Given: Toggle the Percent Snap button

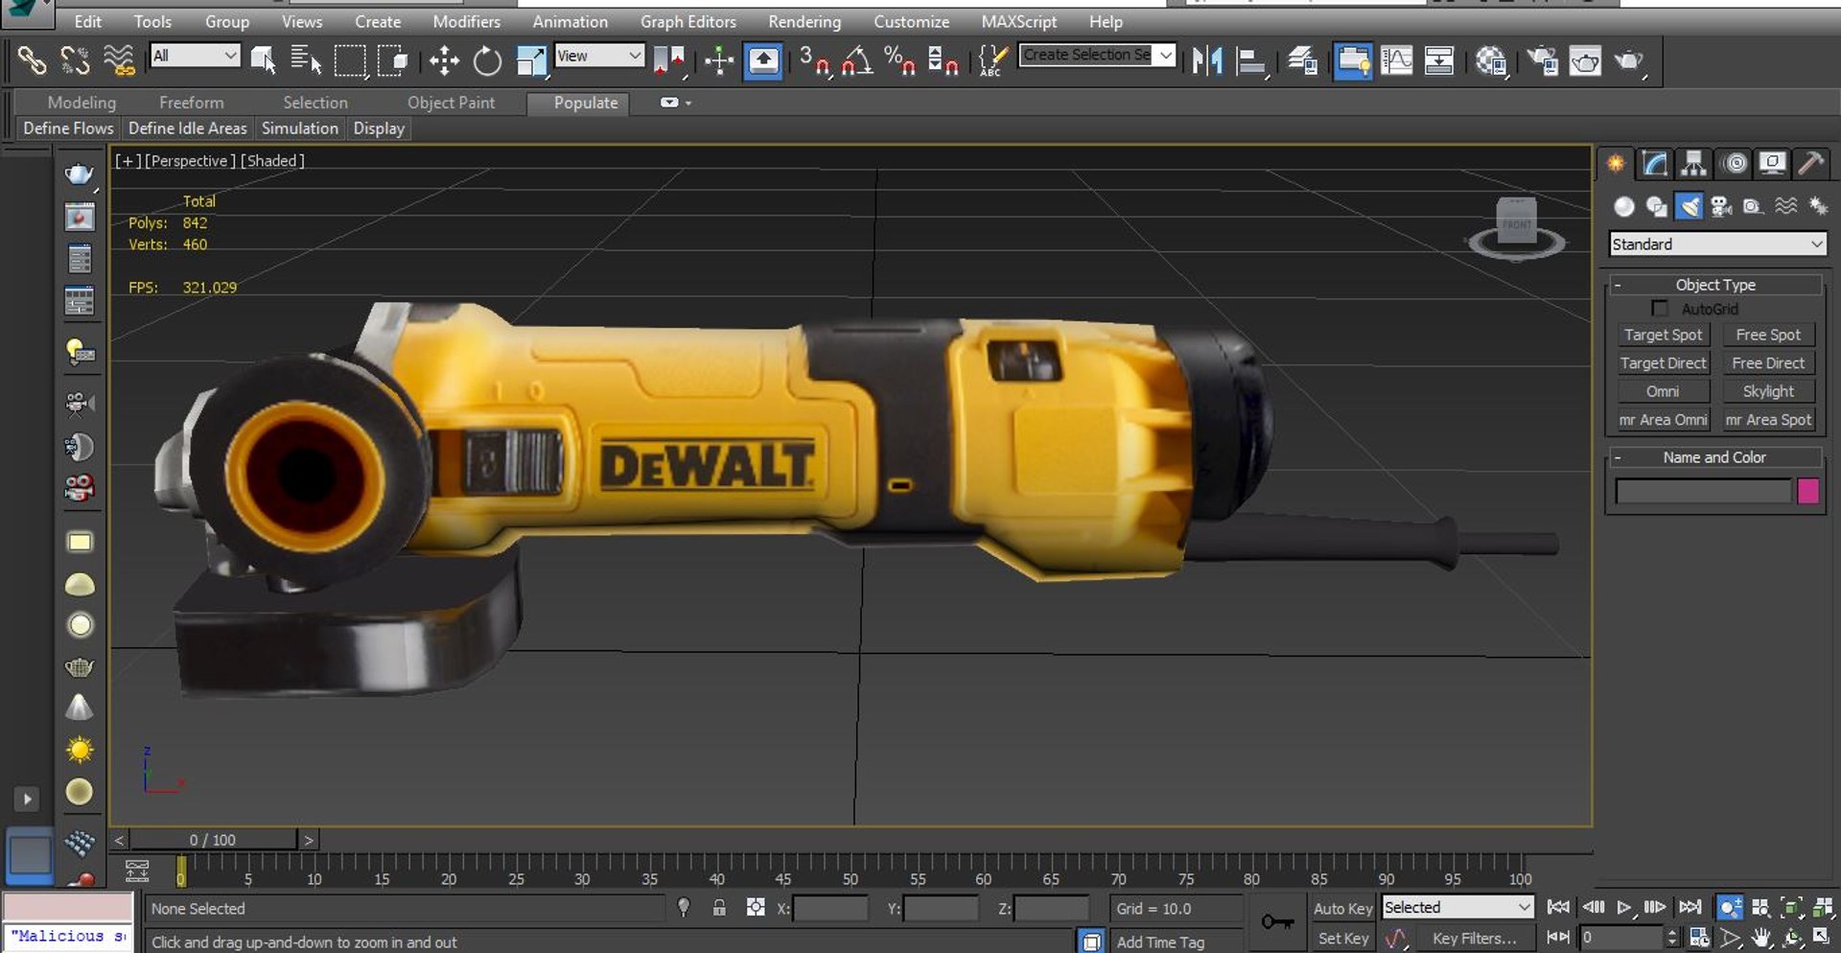Looking at the screenshot, I should click(x=899, y=61).
